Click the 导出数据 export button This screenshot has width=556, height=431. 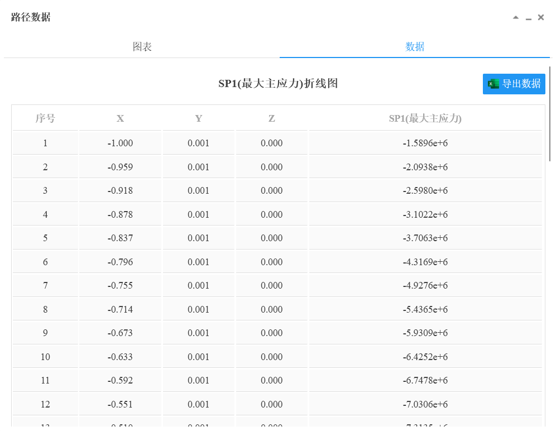pos(514,84)
